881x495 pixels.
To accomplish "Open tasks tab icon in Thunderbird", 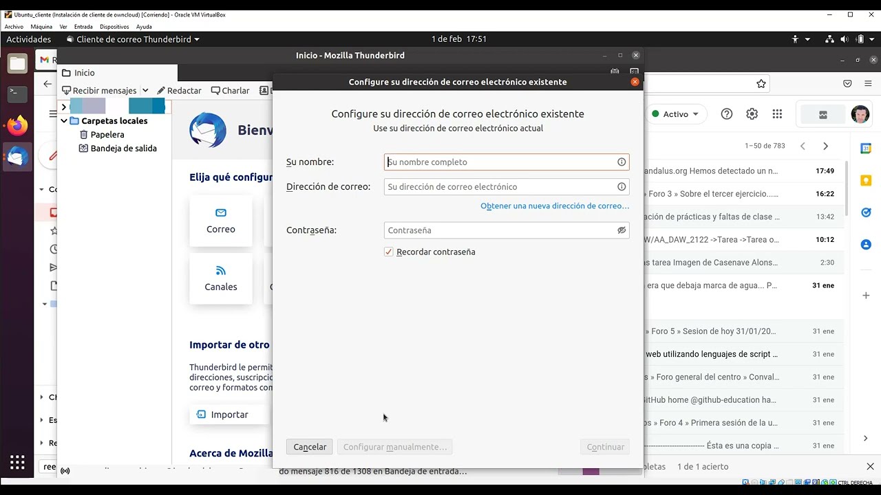I will click(x=634, y=71).
